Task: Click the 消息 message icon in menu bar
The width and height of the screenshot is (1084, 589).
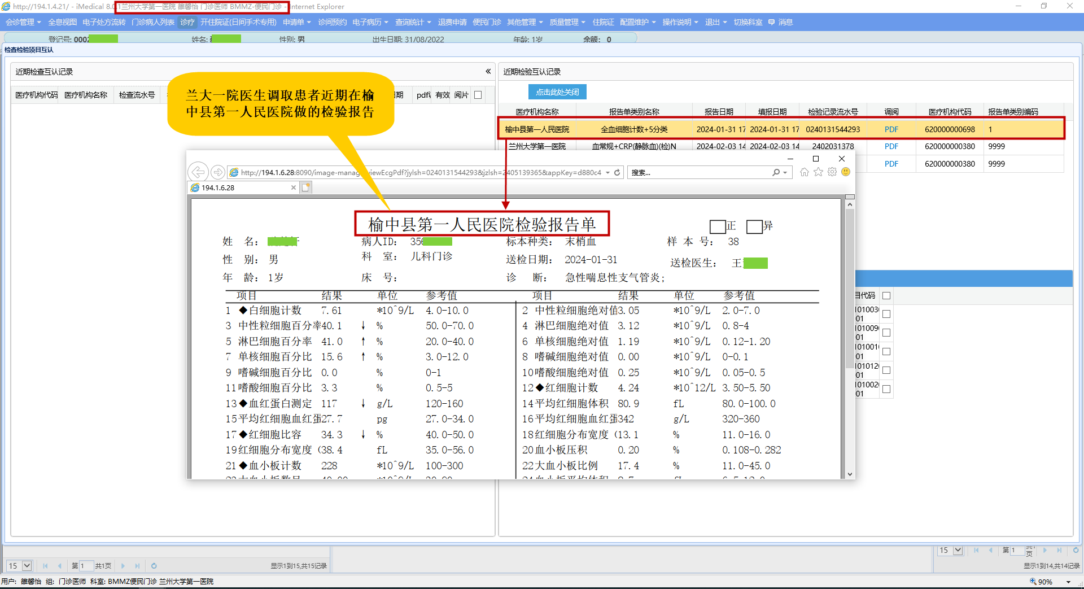Action: click(771, 22)
